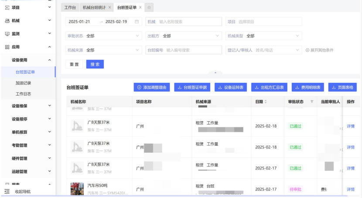Click the plus icon in 展开其他条件
362x198 pixels.
[307, 50]
